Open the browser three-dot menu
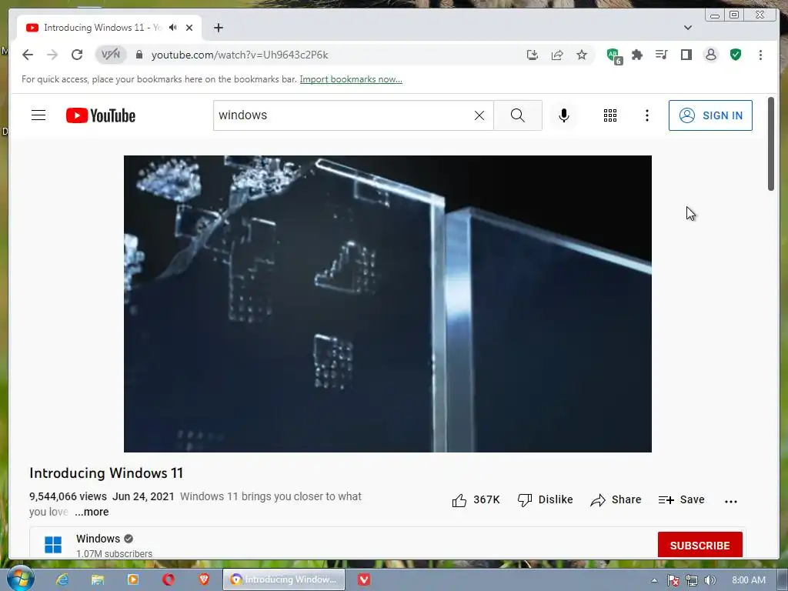 point(760,55)
